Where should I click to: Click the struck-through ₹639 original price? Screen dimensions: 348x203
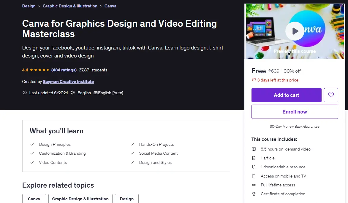(274, 71)
